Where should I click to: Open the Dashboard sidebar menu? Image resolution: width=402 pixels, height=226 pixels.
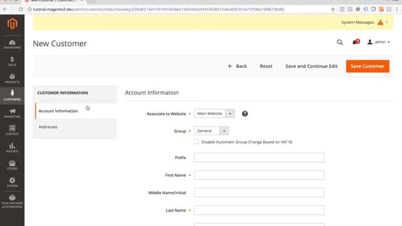coord(12,45)
